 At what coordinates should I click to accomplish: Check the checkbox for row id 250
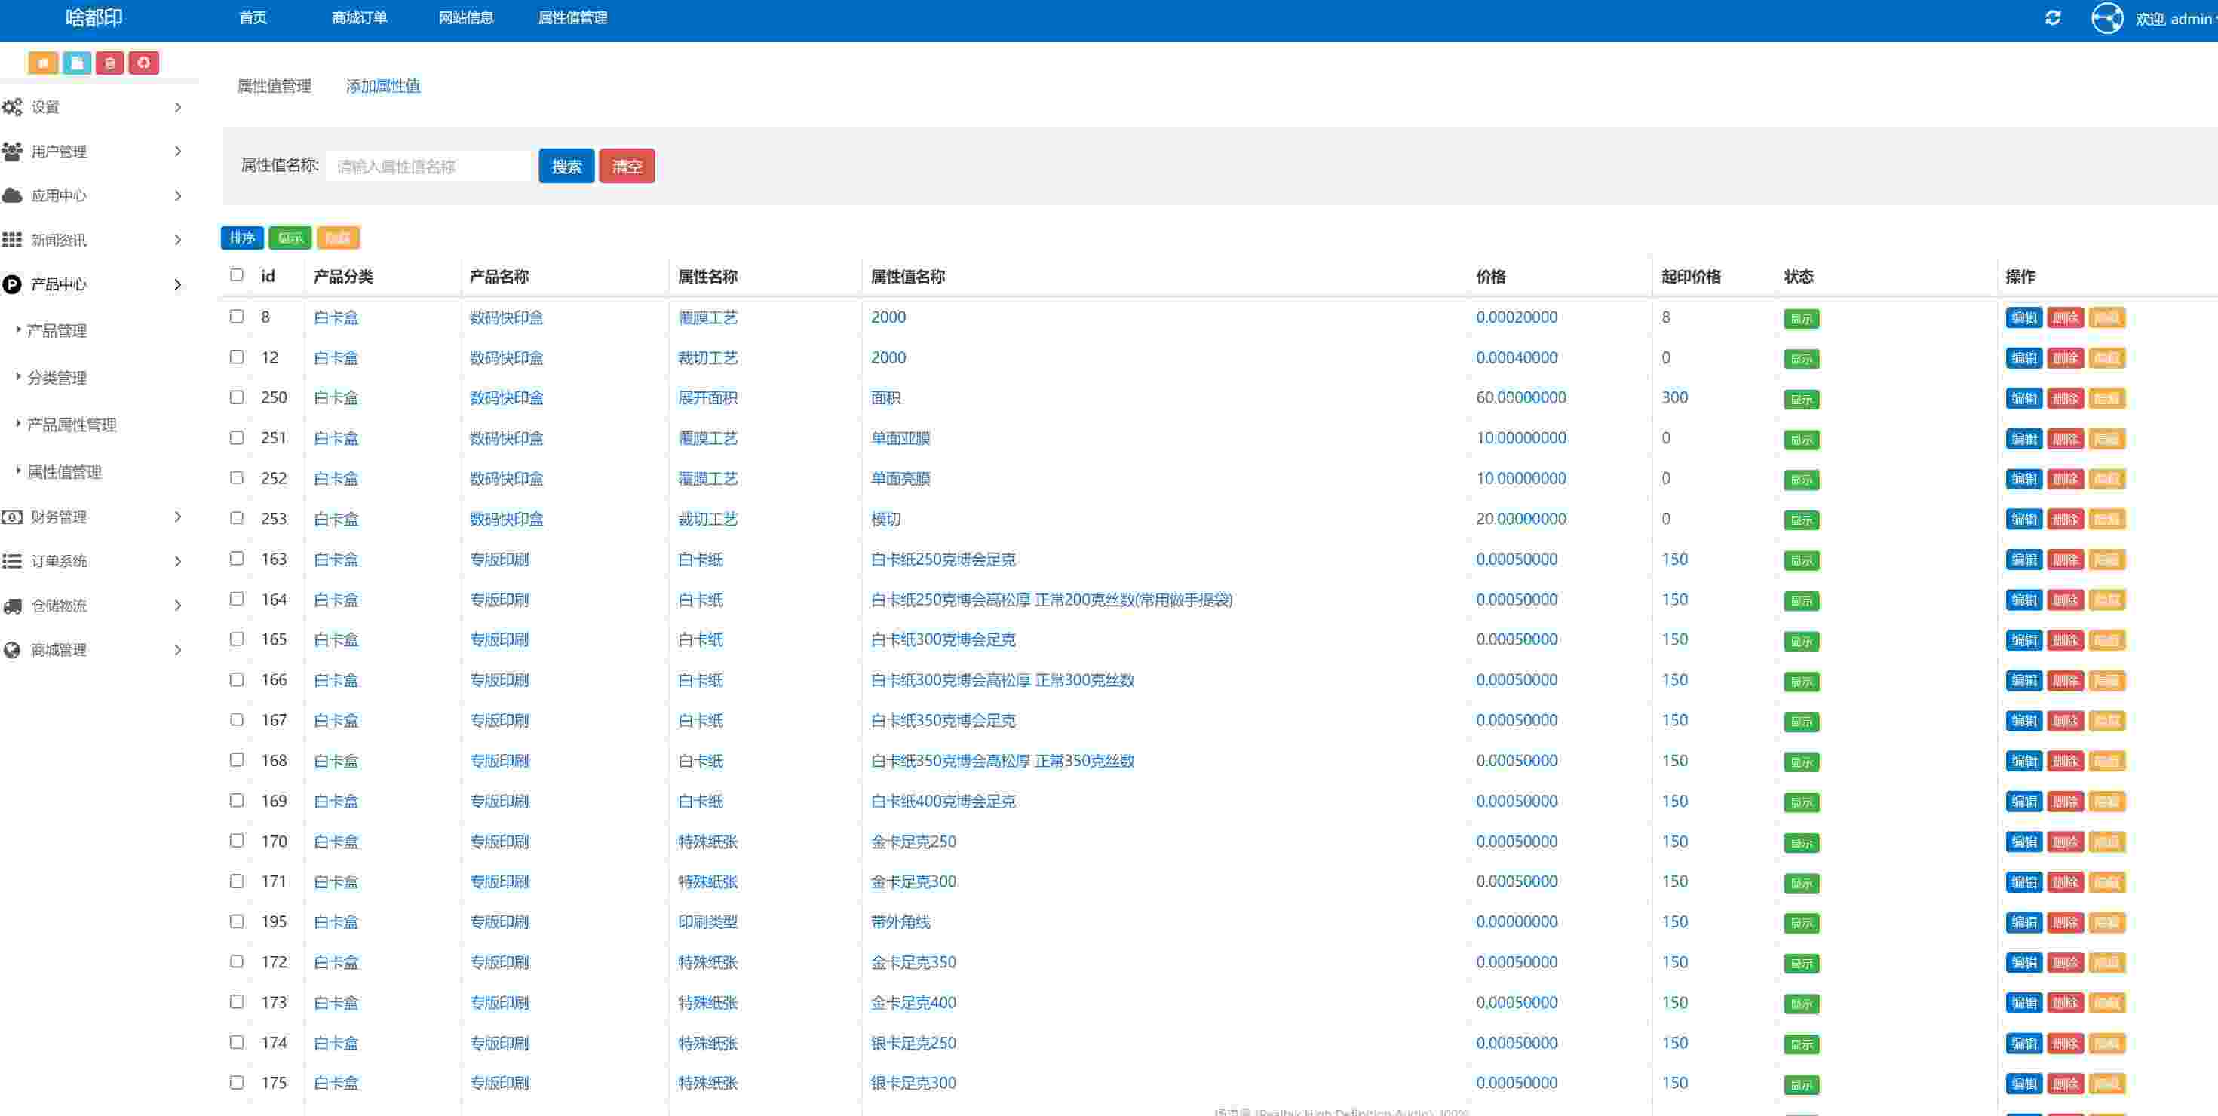pos(237,397)
